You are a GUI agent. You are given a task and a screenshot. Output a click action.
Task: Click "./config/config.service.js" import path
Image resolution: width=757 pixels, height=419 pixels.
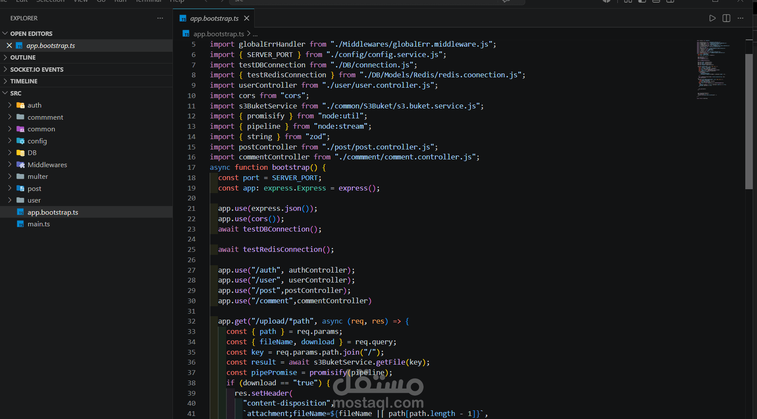[384, 54]
